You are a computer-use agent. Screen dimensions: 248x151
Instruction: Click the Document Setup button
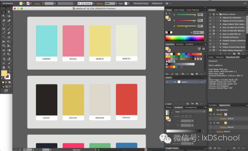coord(141,3)
